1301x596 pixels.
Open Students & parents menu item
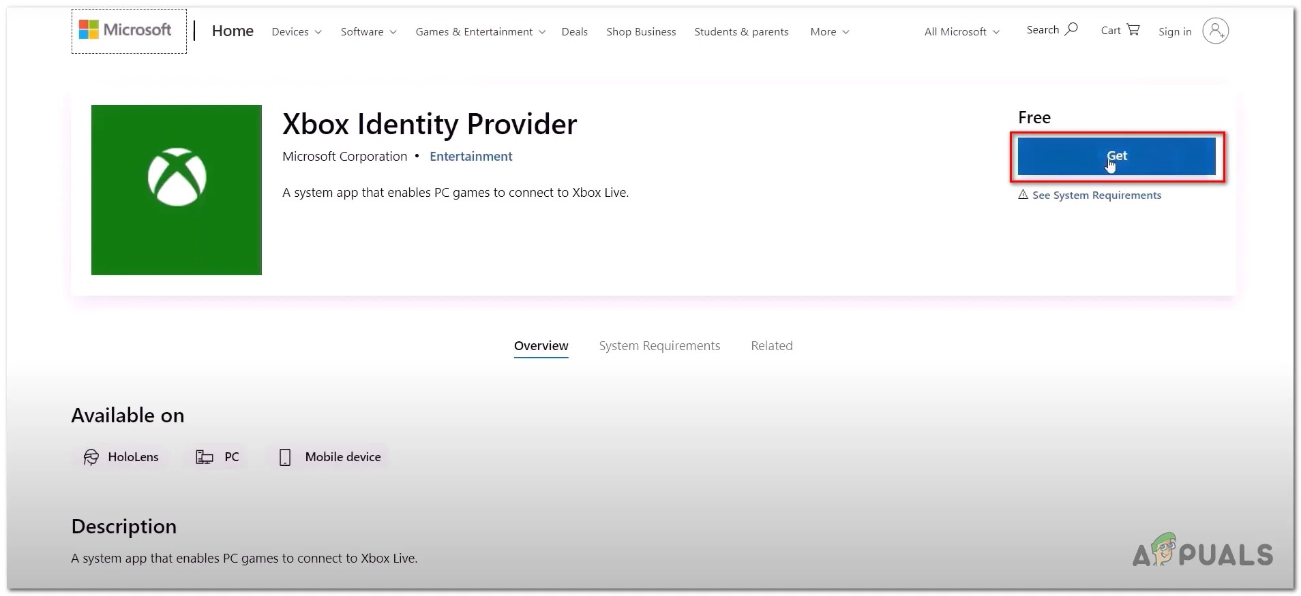pos(741,32)
